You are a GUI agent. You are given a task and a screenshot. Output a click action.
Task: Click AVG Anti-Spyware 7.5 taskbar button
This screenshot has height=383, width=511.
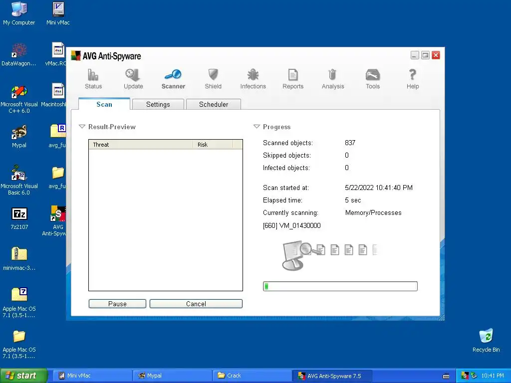[x=332, y=376]
